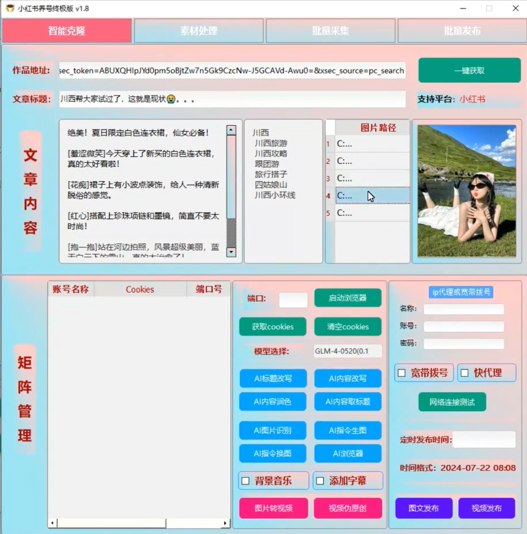Switch to the 素材处理 tab
Image resolution: width=527 pixels, height=534 pixels.
(199, 31)
